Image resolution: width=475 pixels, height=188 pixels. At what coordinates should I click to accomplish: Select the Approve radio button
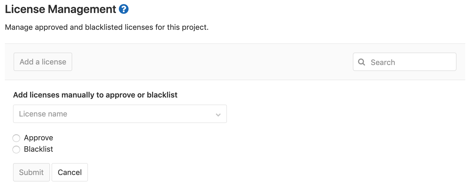coord(16,138)
